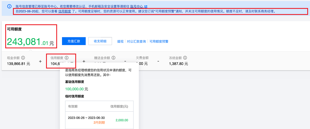The width and height of the screenshot is (310, 129).
Task: Go to the 可用额度预警 alert settings link
Action: pyautogui.click(x=159, y=41)
